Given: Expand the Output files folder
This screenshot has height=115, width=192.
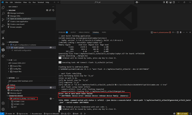Looking at the screenshot, I should coord(9,72).
